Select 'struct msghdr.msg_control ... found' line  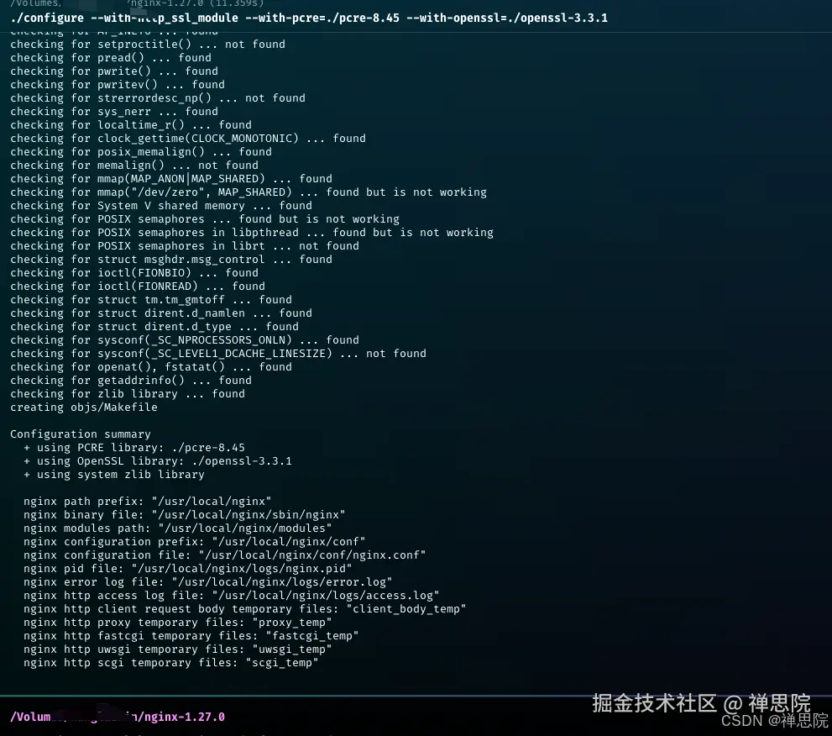(171, 259)
